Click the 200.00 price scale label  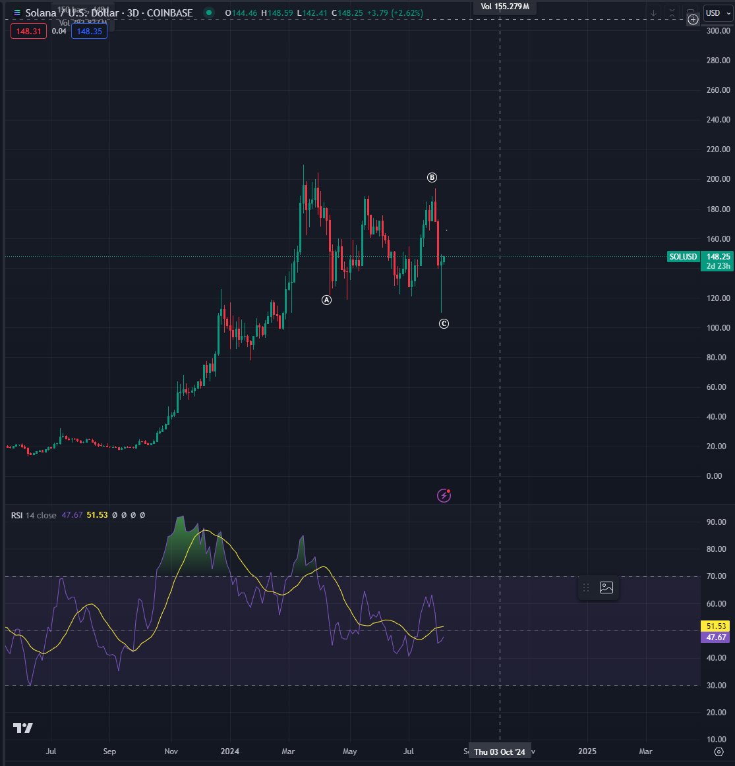point(719,178)
